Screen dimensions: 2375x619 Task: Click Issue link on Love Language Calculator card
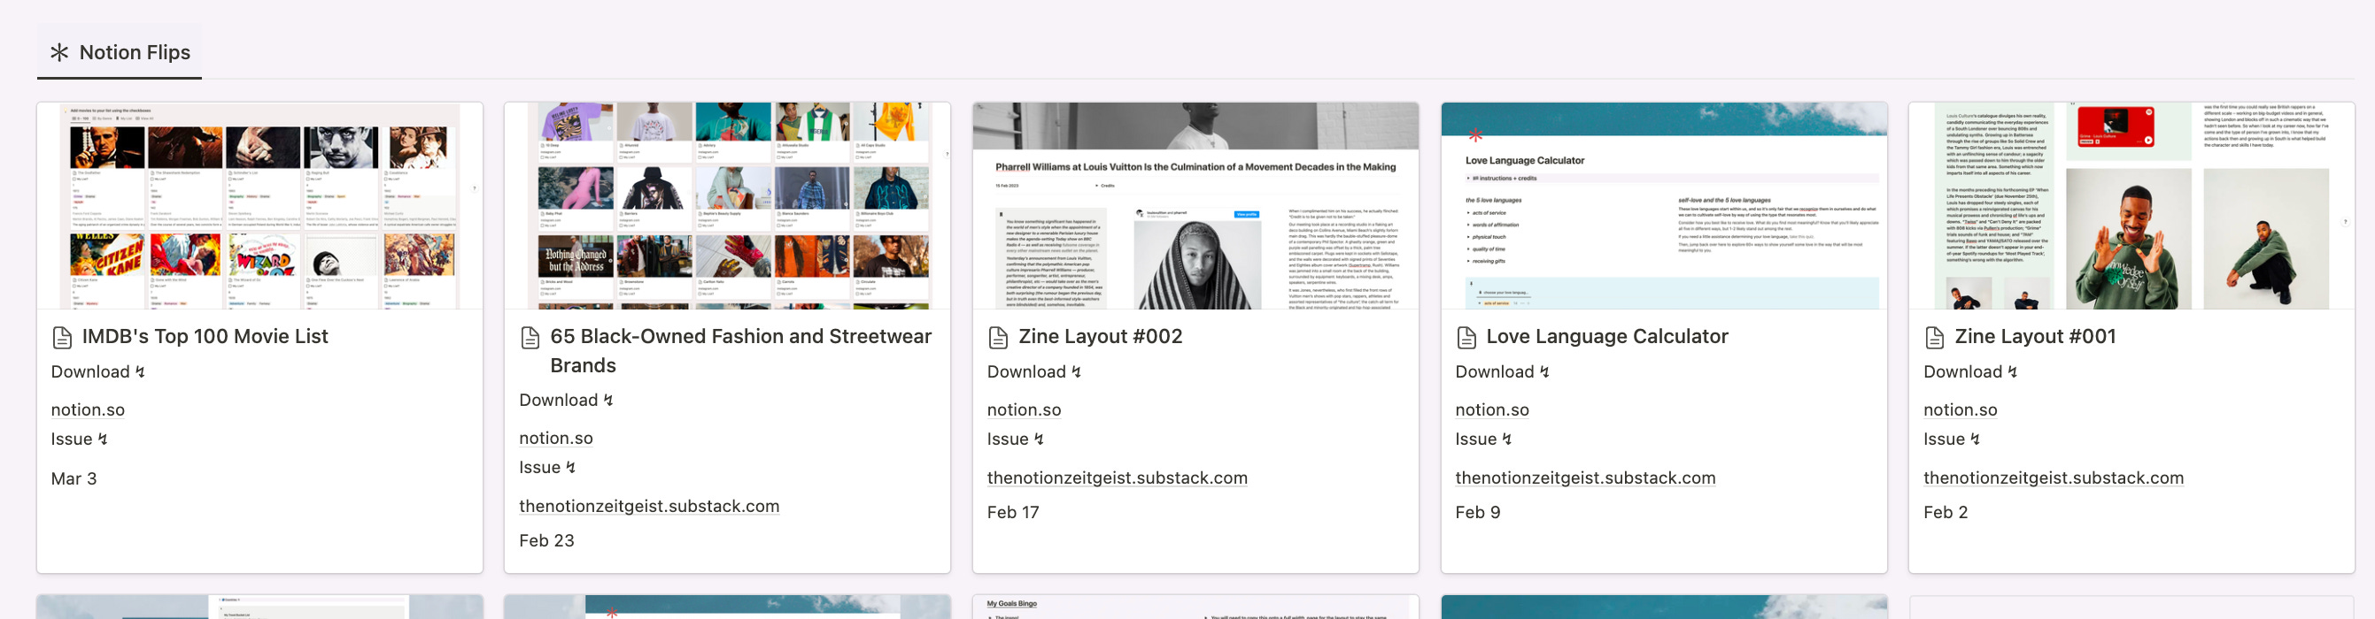[1484, 439]
